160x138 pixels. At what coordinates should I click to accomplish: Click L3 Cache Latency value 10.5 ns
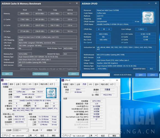click(70, 31)
